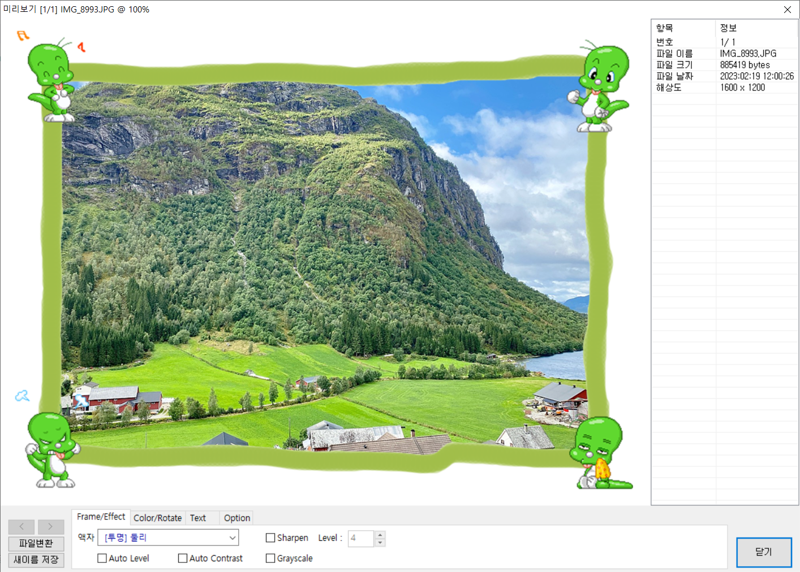
Task: Select the 번호 row label
Action: (665, 42)
